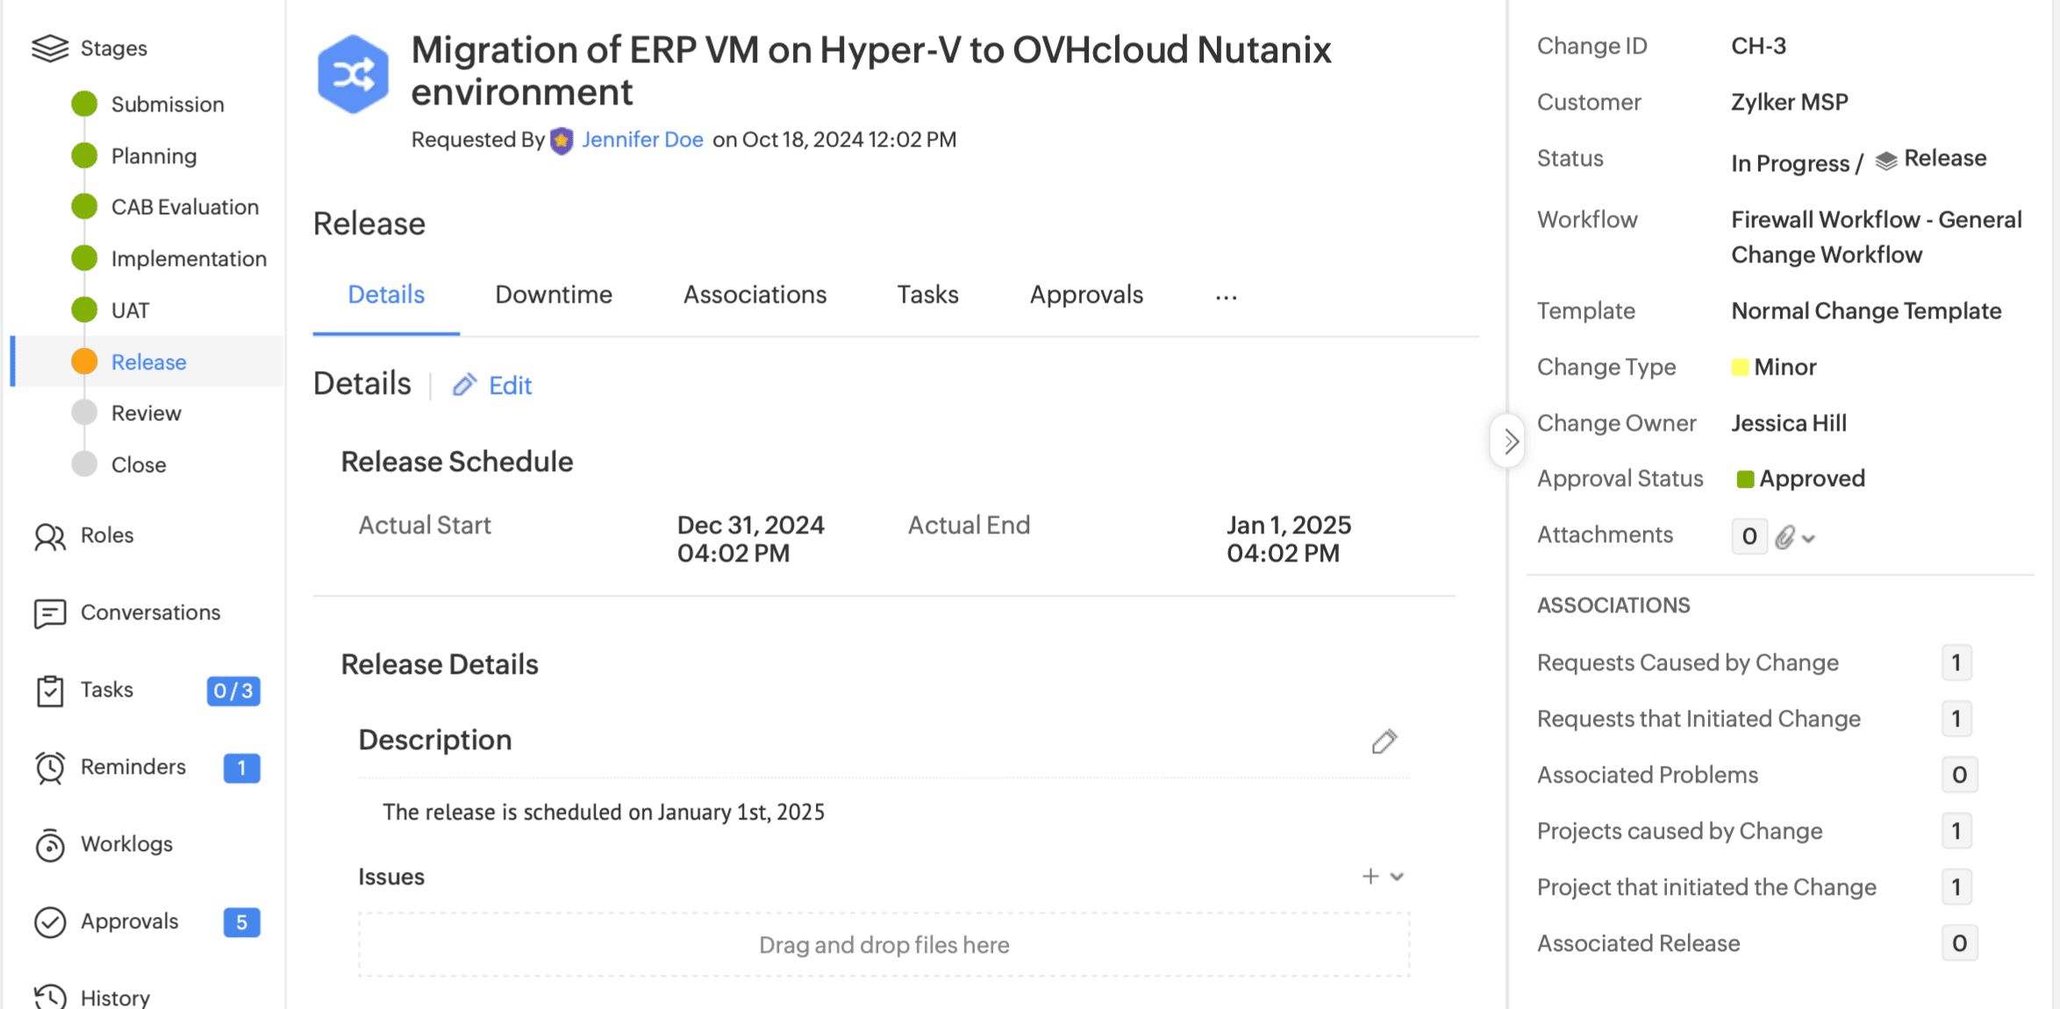Open Worklogs in the sidebar
The image size is (2060, 1009).
click(126, 844)
